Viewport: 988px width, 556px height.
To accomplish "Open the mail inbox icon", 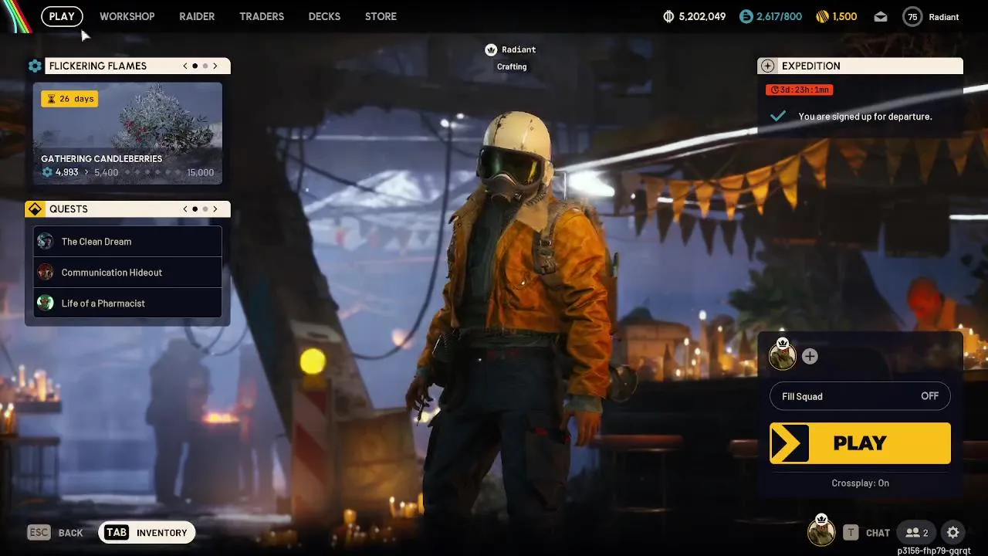I will coord(881,16).
